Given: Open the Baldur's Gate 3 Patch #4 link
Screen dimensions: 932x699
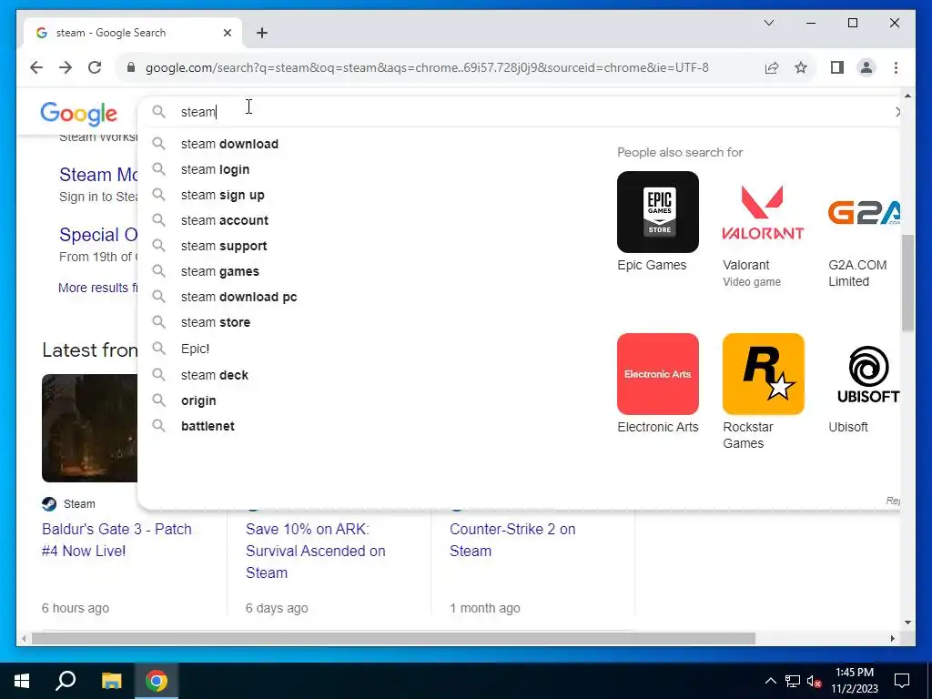Looking at the screenshot, I should [x=116, y=541].
